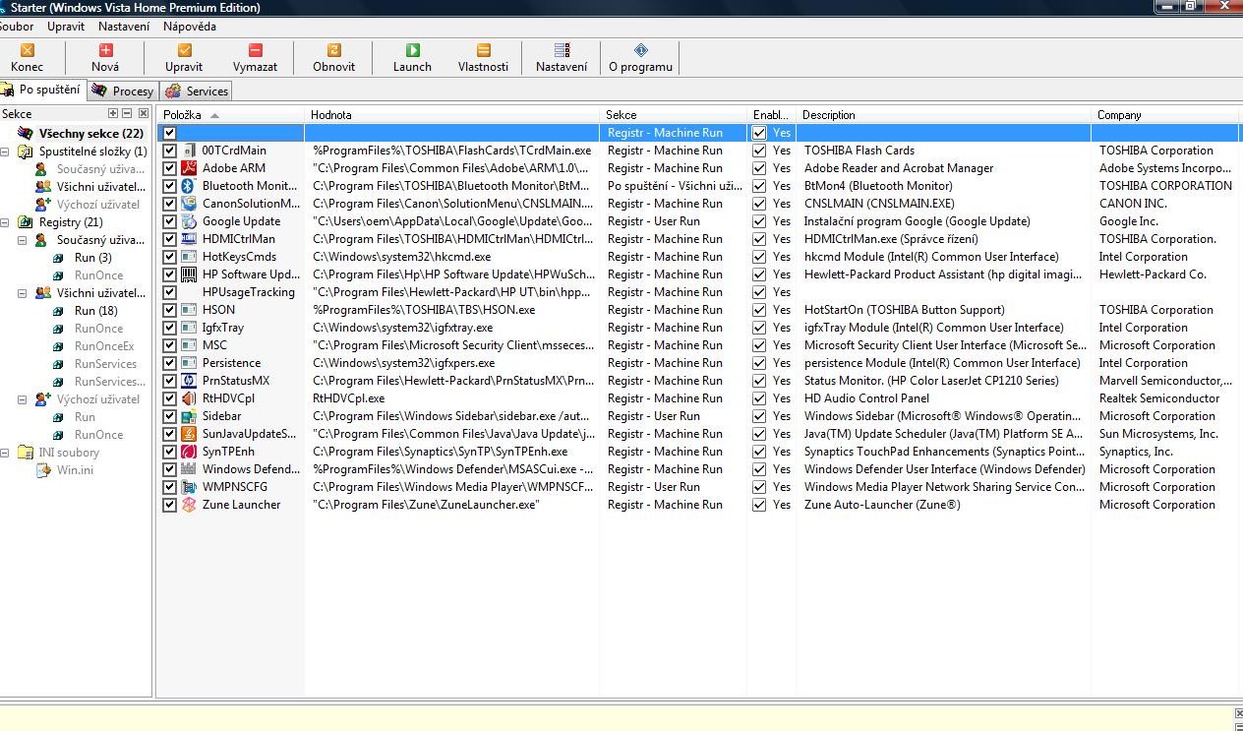Click the Nastavení toolbar button

tap(562, 57)
